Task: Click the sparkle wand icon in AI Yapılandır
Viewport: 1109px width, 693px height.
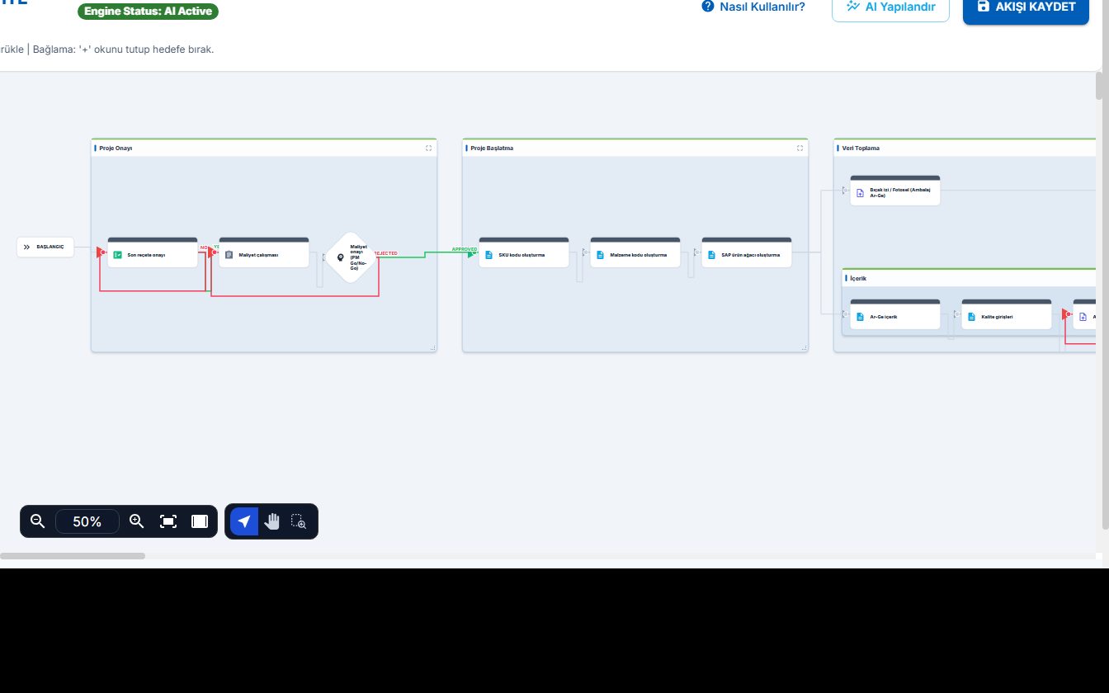Action: (853, 6)
